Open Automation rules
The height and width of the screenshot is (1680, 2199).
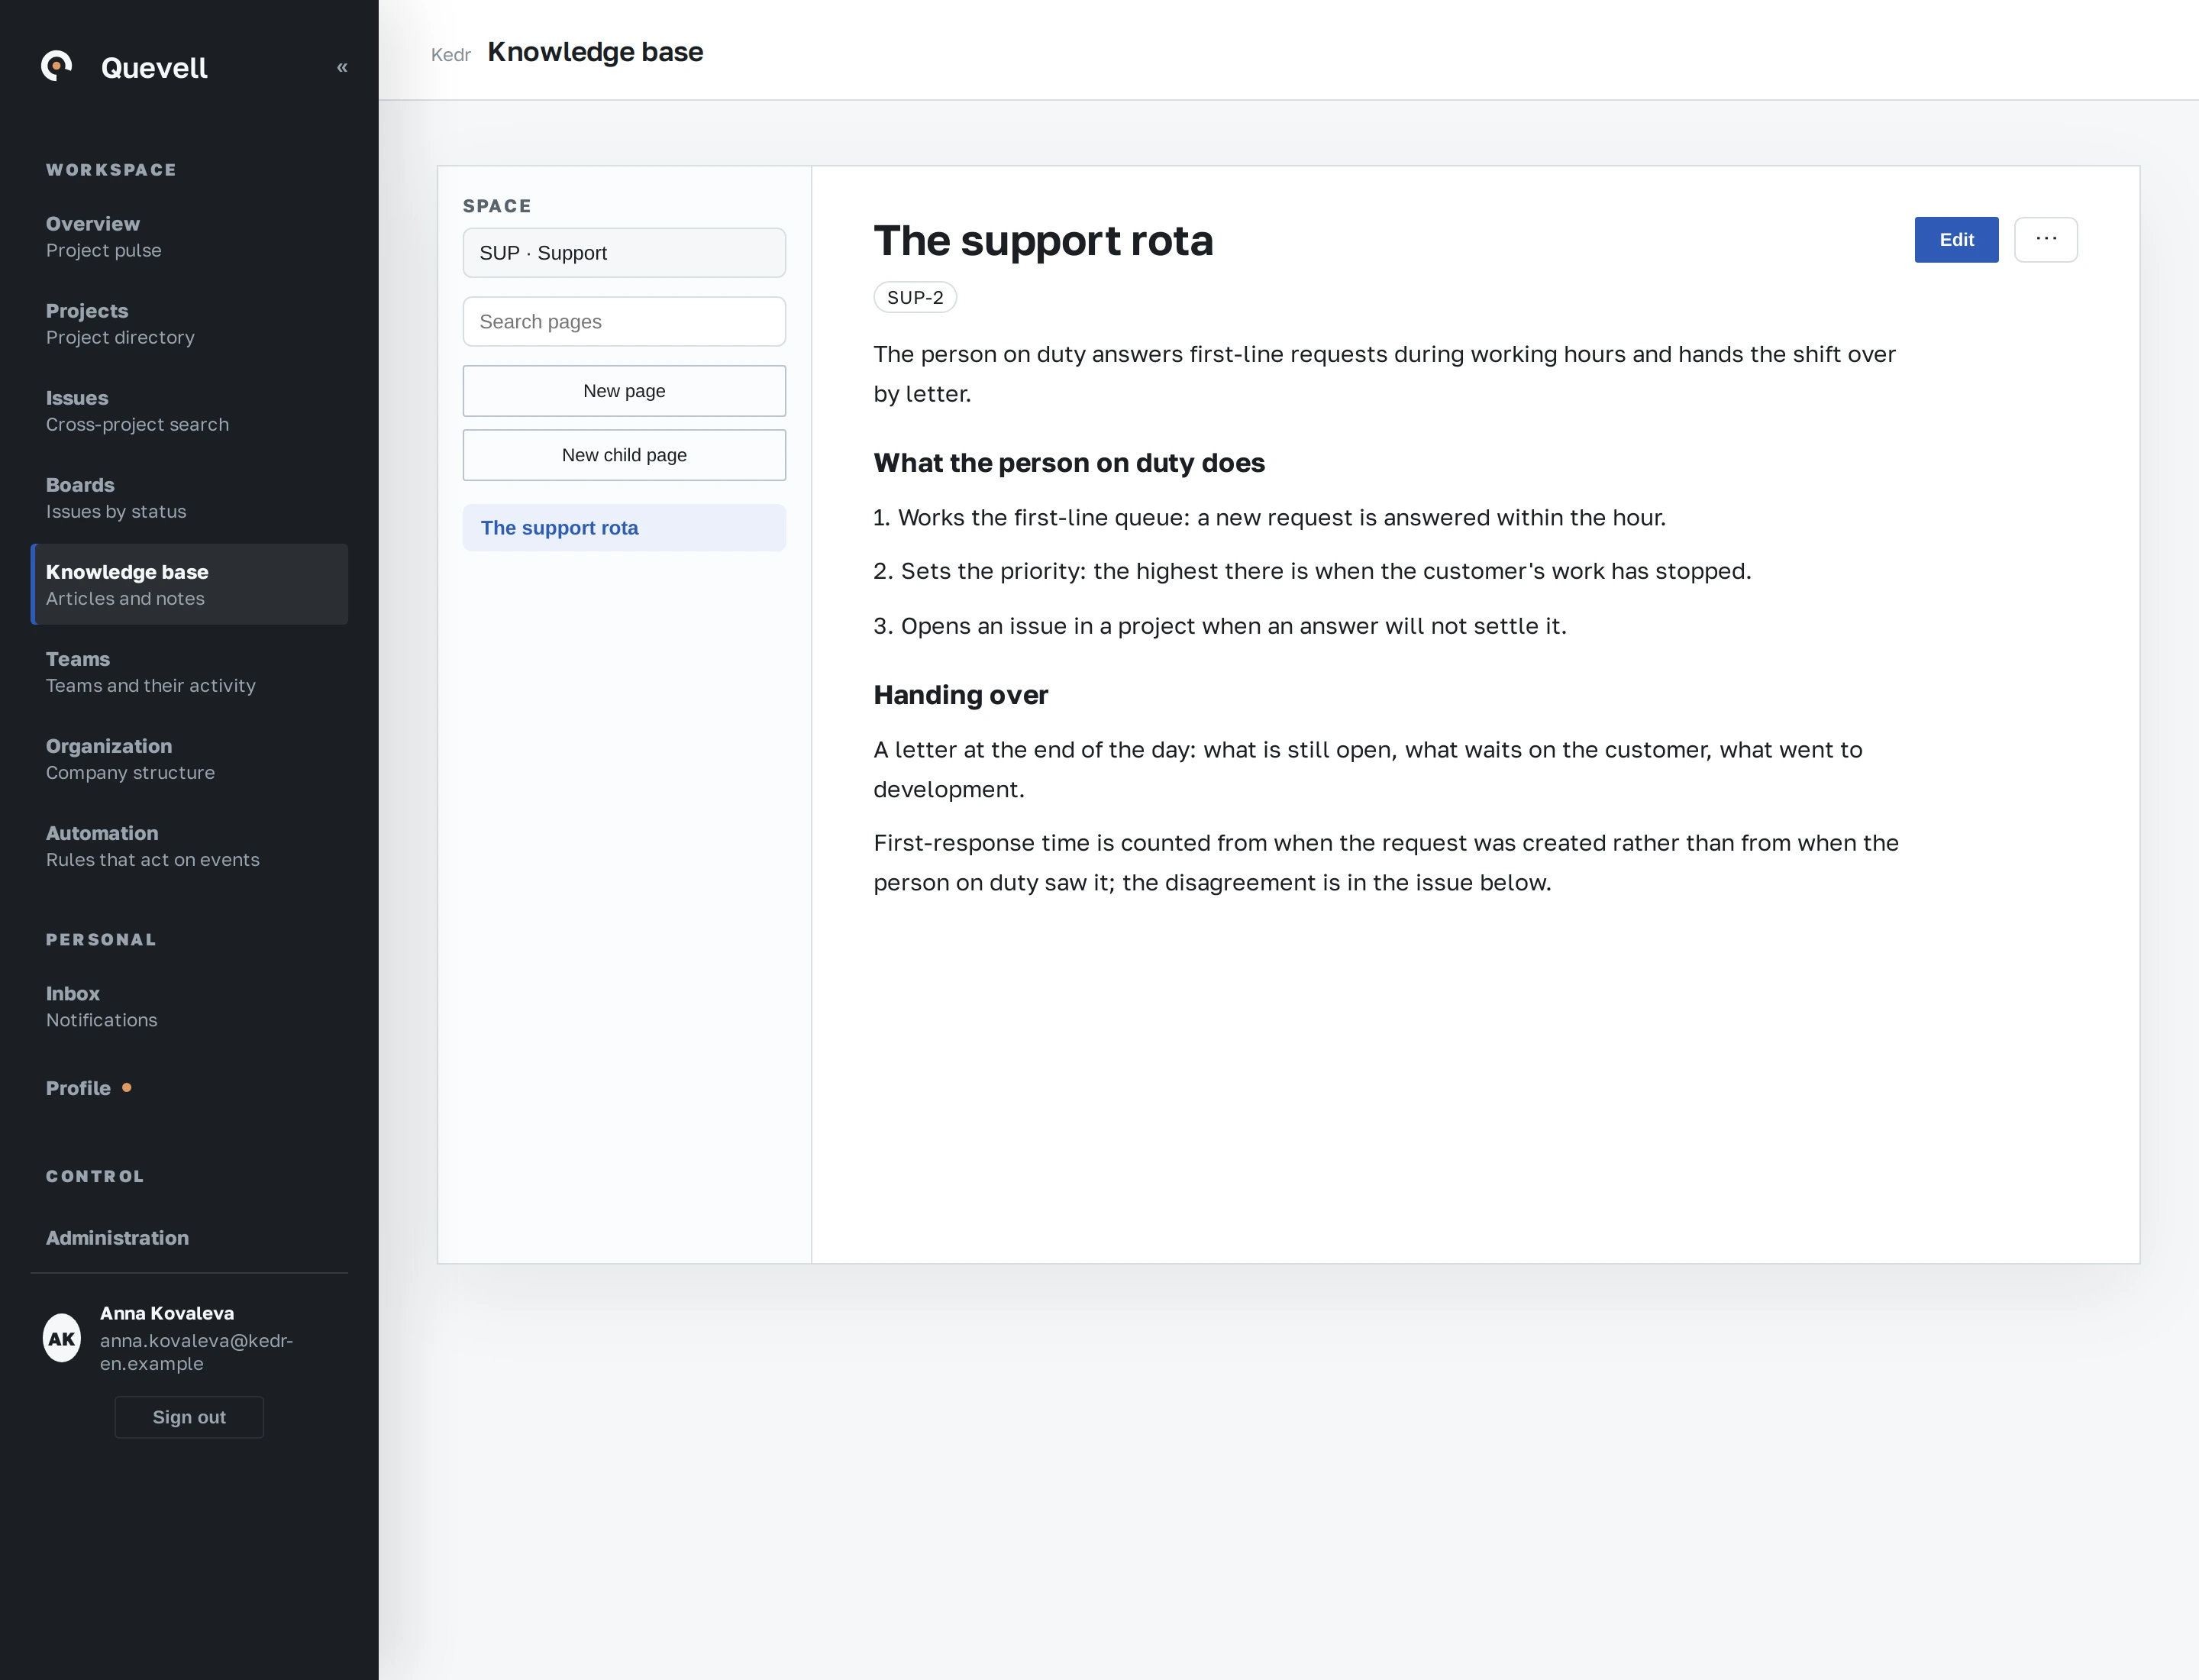(189, 846)
